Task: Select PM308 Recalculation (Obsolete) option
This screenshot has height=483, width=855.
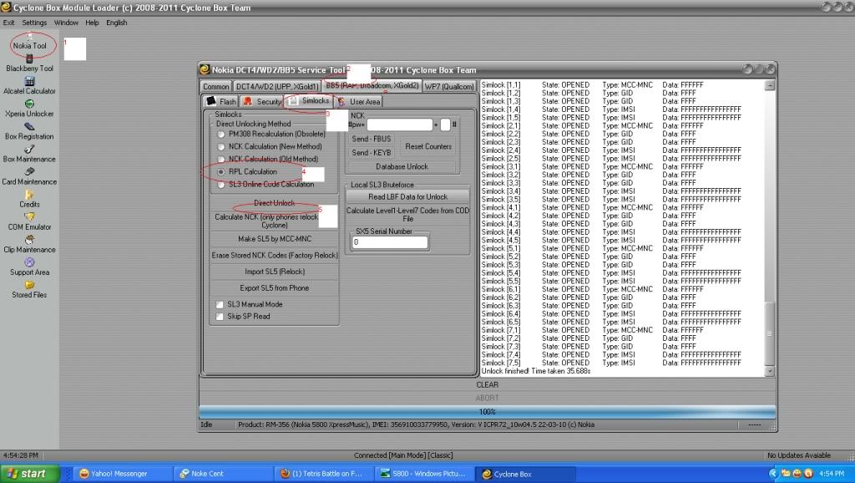Action: (221, 134)
